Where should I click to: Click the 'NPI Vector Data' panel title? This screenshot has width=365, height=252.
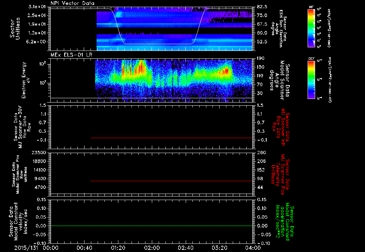pos(72,3)
